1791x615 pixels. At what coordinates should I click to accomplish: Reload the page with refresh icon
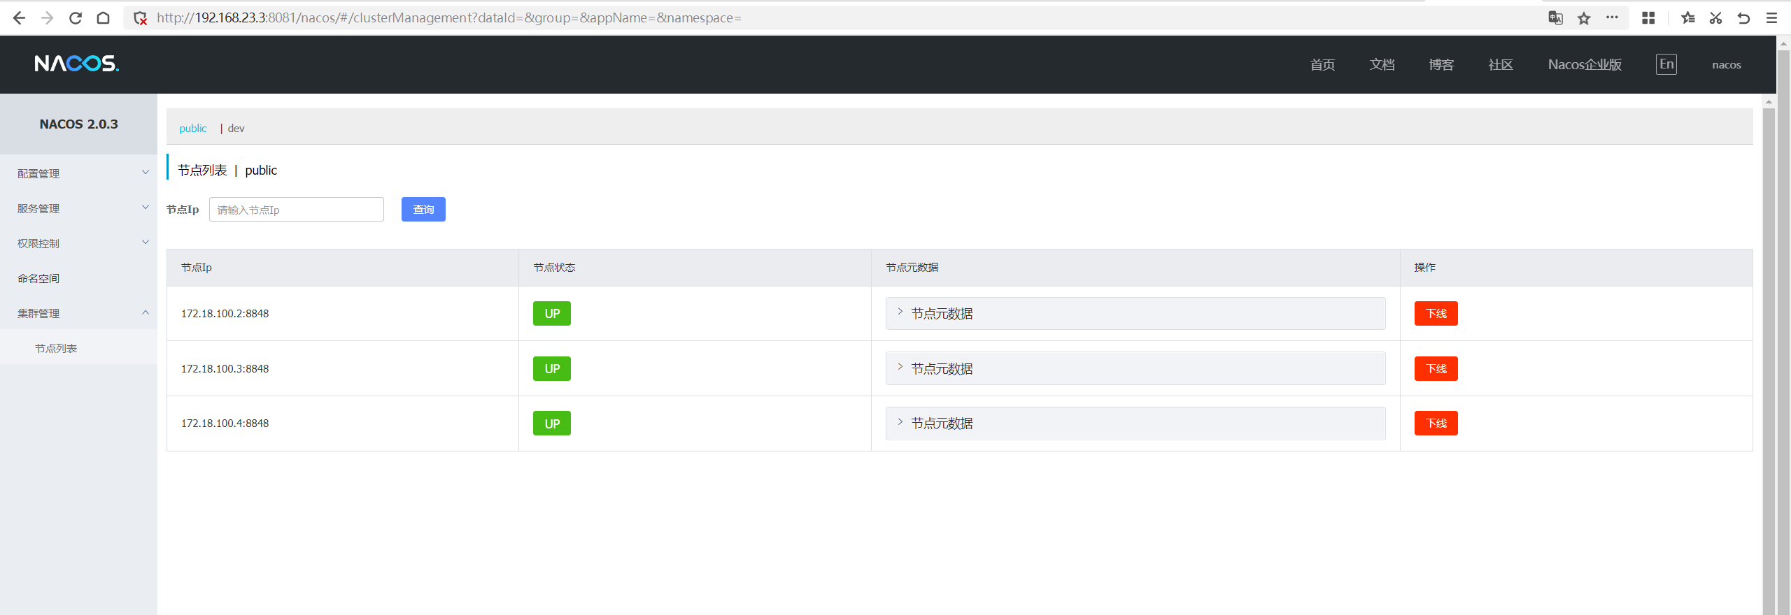76,18
